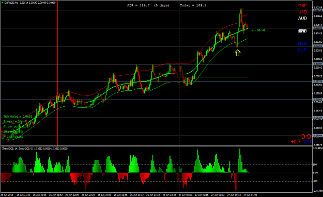This screenshot has width=323, height=197.
Task: Click the large red 0.0 value
Action: (x=306, y=137)
